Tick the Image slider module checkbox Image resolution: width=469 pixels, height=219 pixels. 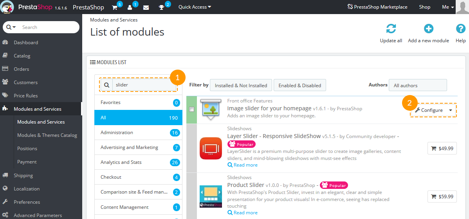pyautogui.click(x=191, y=109)
